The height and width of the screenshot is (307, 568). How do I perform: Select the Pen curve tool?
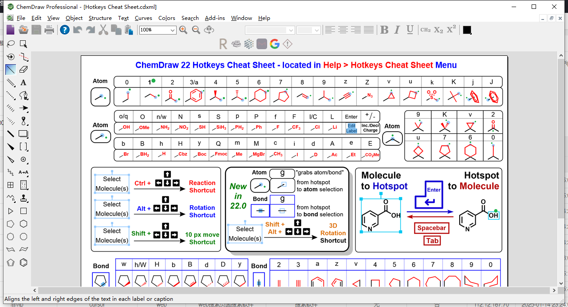point(23,95)
